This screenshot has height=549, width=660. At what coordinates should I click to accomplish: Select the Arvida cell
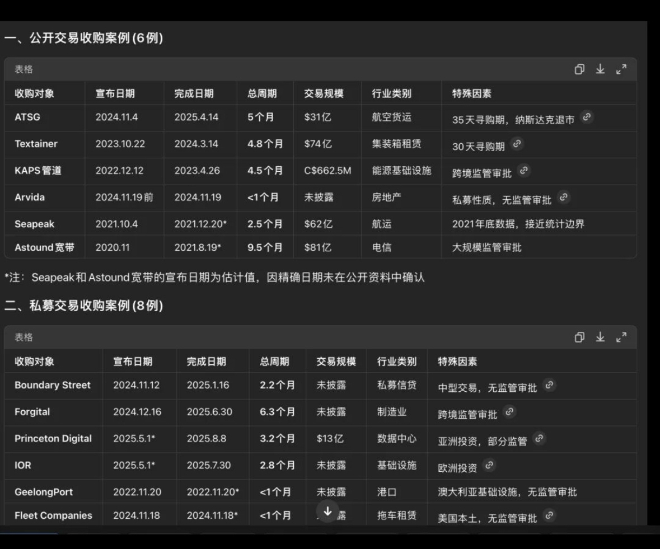tap(30, 198)
